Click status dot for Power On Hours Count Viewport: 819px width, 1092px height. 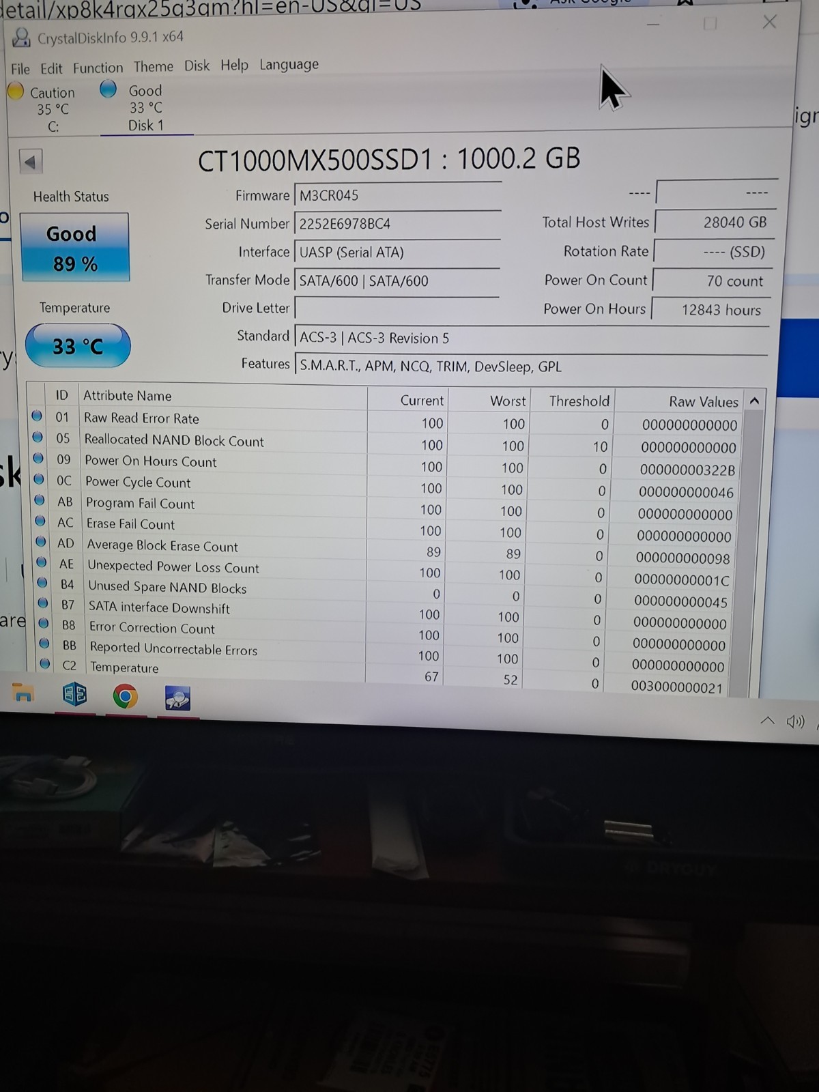(x=38, y=458)
